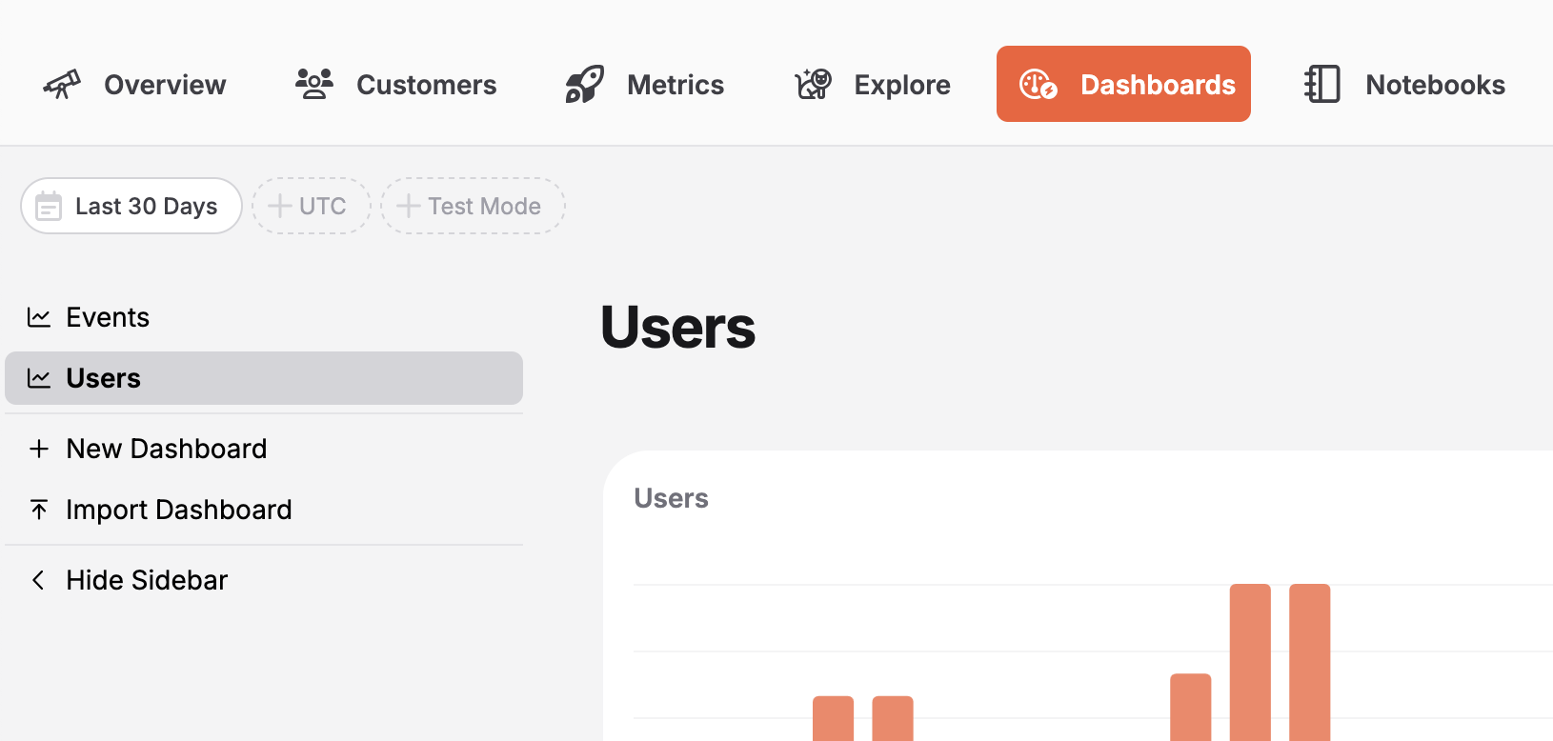Viewport: 1553px width, 741px height.
Task: Click Import Dashboard
Action: [x=264, y=510]
